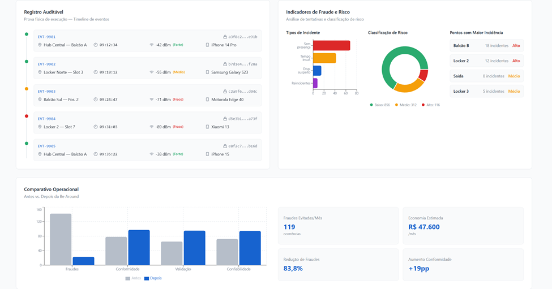Click the 83,8% fraud reduction value
The width and height of the screenshot is (552, 289).
point(293,268)
